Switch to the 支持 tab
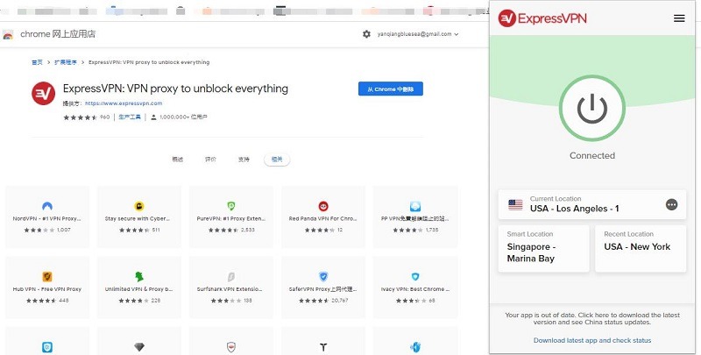The width and height of the screenshot is (701, 355). pyautogui.click(x=244, y=160)
